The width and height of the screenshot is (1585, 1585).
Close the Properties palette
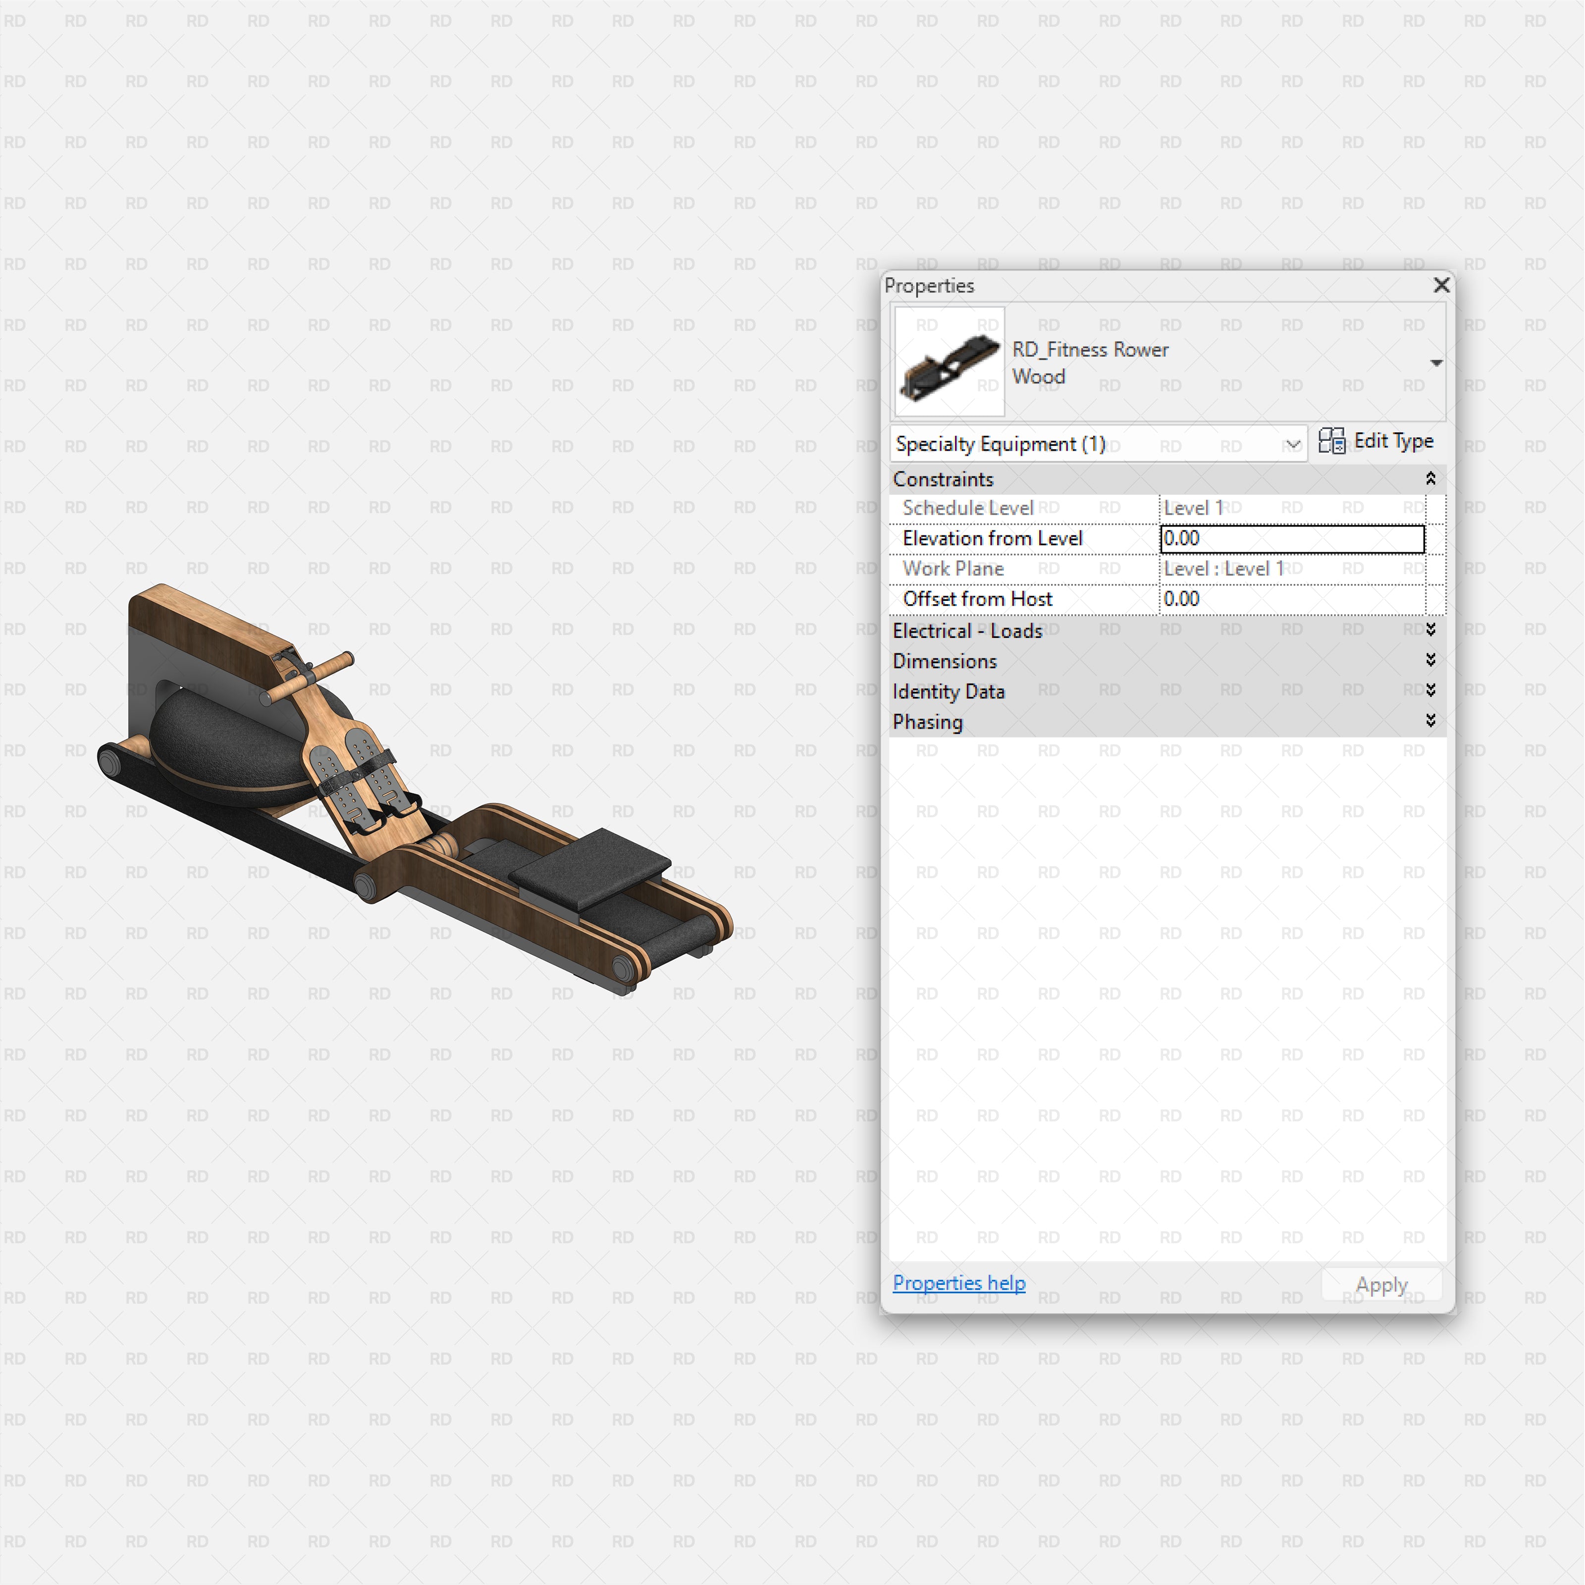1441,285
